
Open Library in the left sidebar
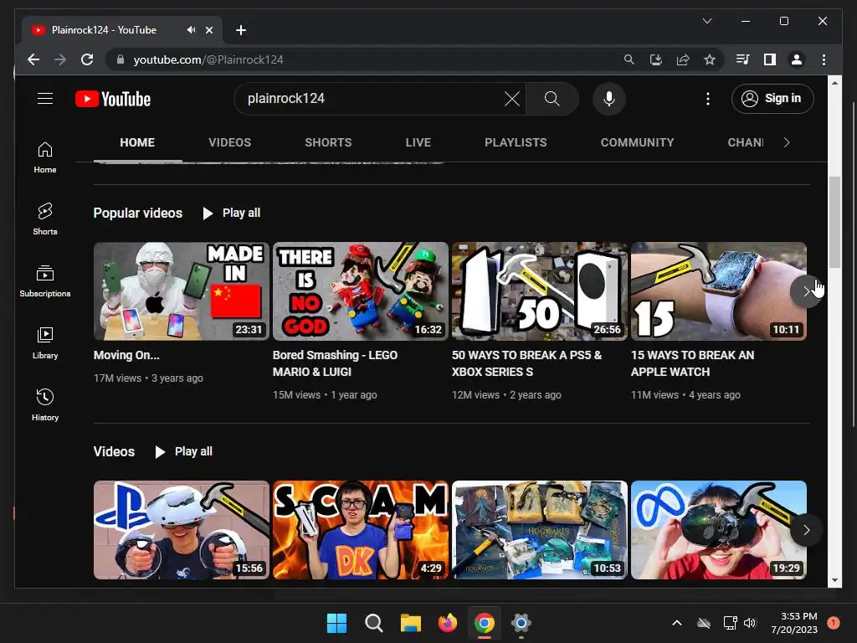45,342
